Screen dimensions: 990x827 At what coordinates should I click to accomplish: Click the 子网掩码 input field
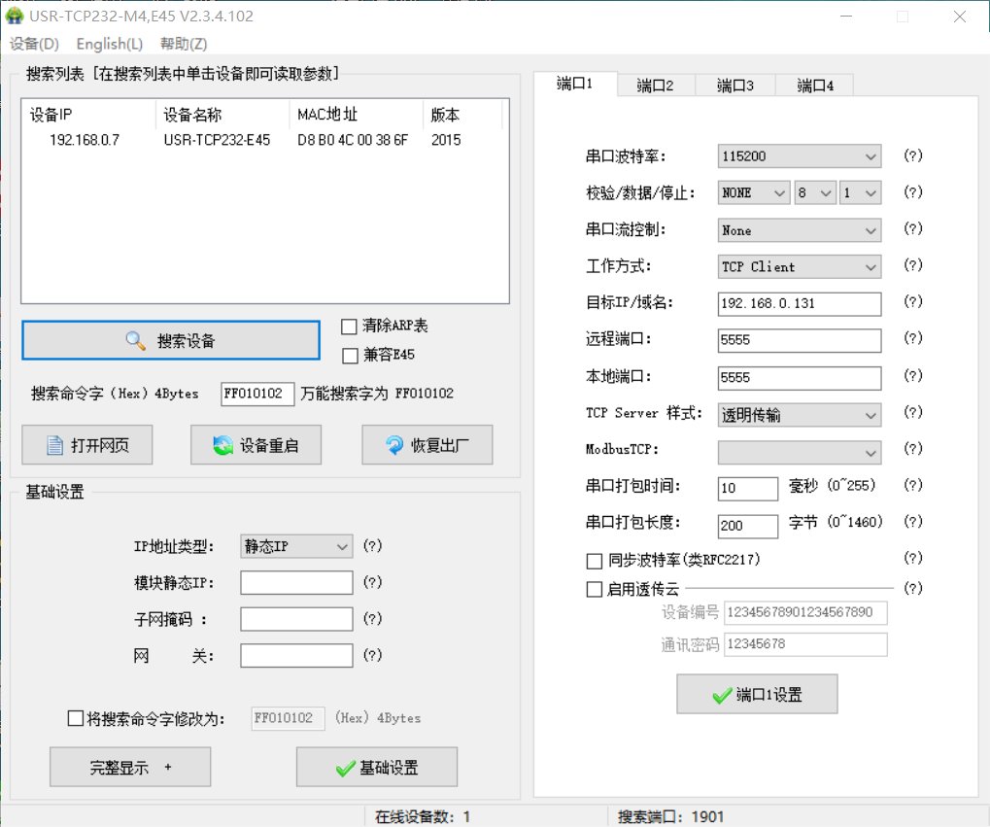click(x=296, y=619)
